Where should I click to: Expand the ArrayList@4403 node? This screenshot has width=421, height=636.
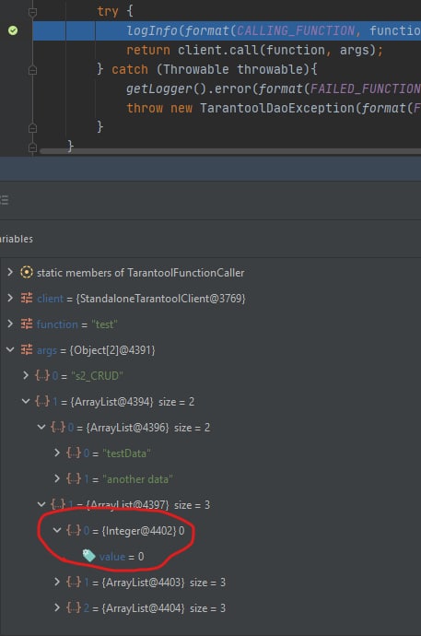(x=57, y=582)
